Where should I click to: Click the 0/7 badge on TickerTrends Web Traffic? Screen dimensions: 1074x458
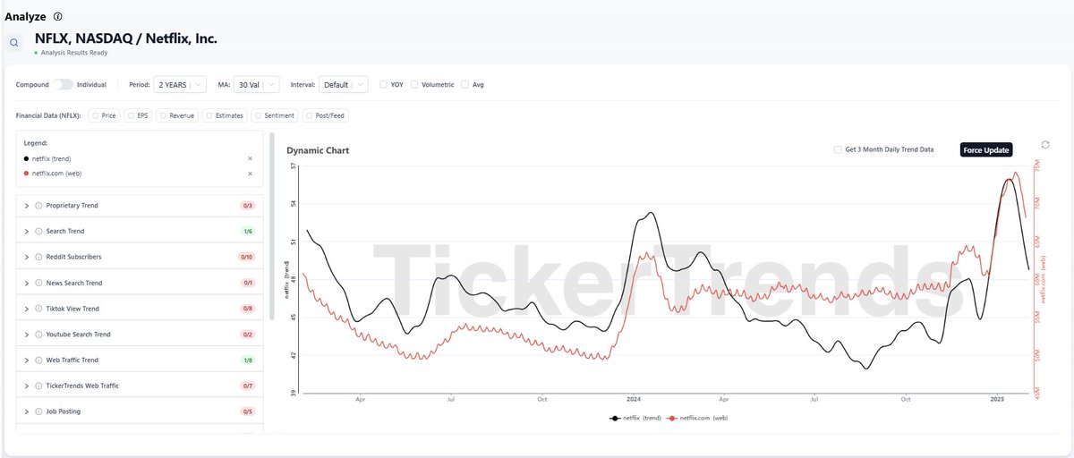click(248, 386)
